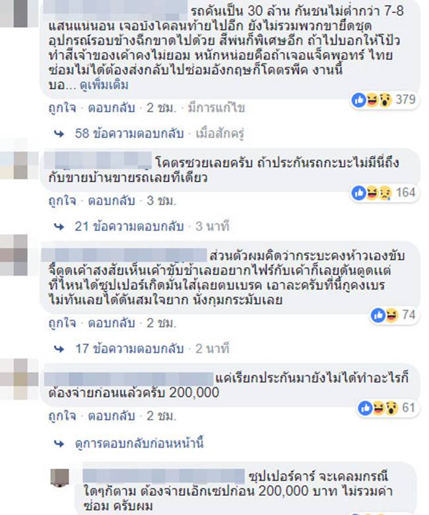Expand the 21 ข้อความตอบกลับ thread

[129, 226]
